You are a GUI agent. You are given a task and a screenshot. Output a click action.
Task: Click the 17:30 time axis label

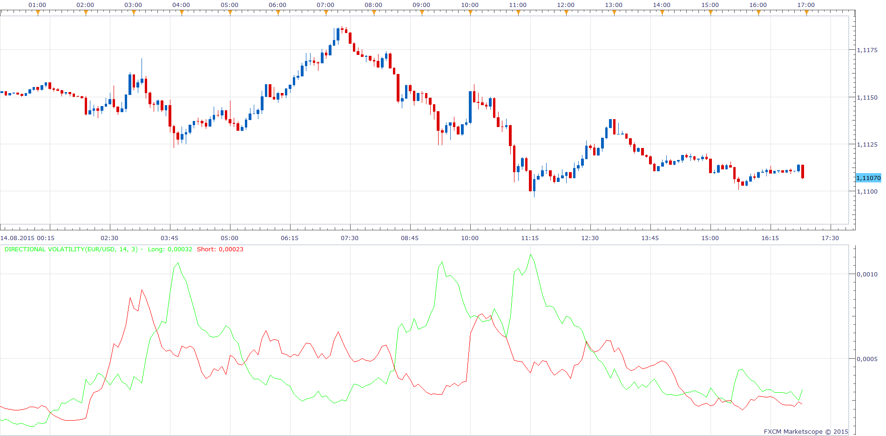(x=830, y=238)
